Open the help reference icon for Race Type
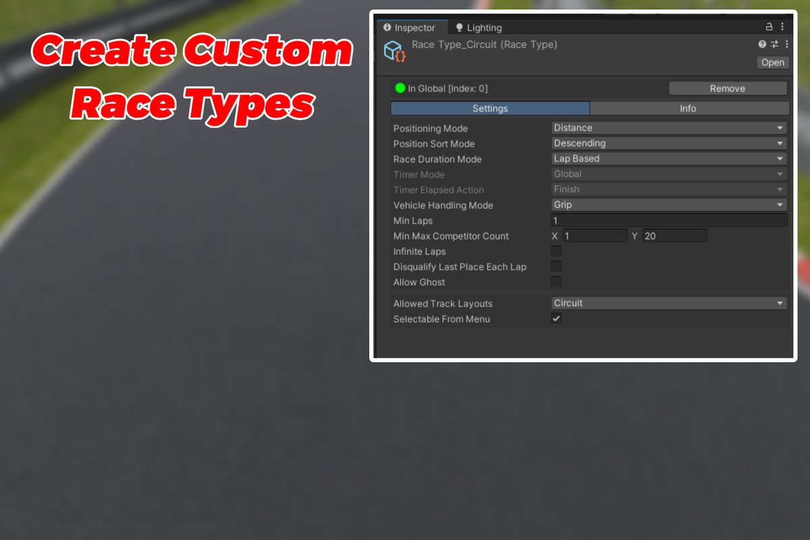810x540 pixels. 762,45
